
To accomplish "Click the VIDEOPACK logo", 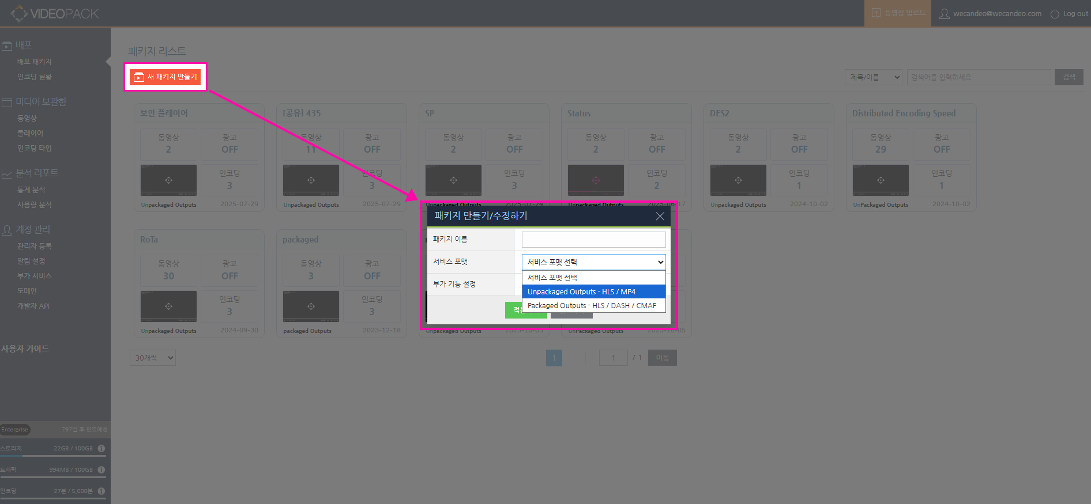I will (x=55, y=13).
